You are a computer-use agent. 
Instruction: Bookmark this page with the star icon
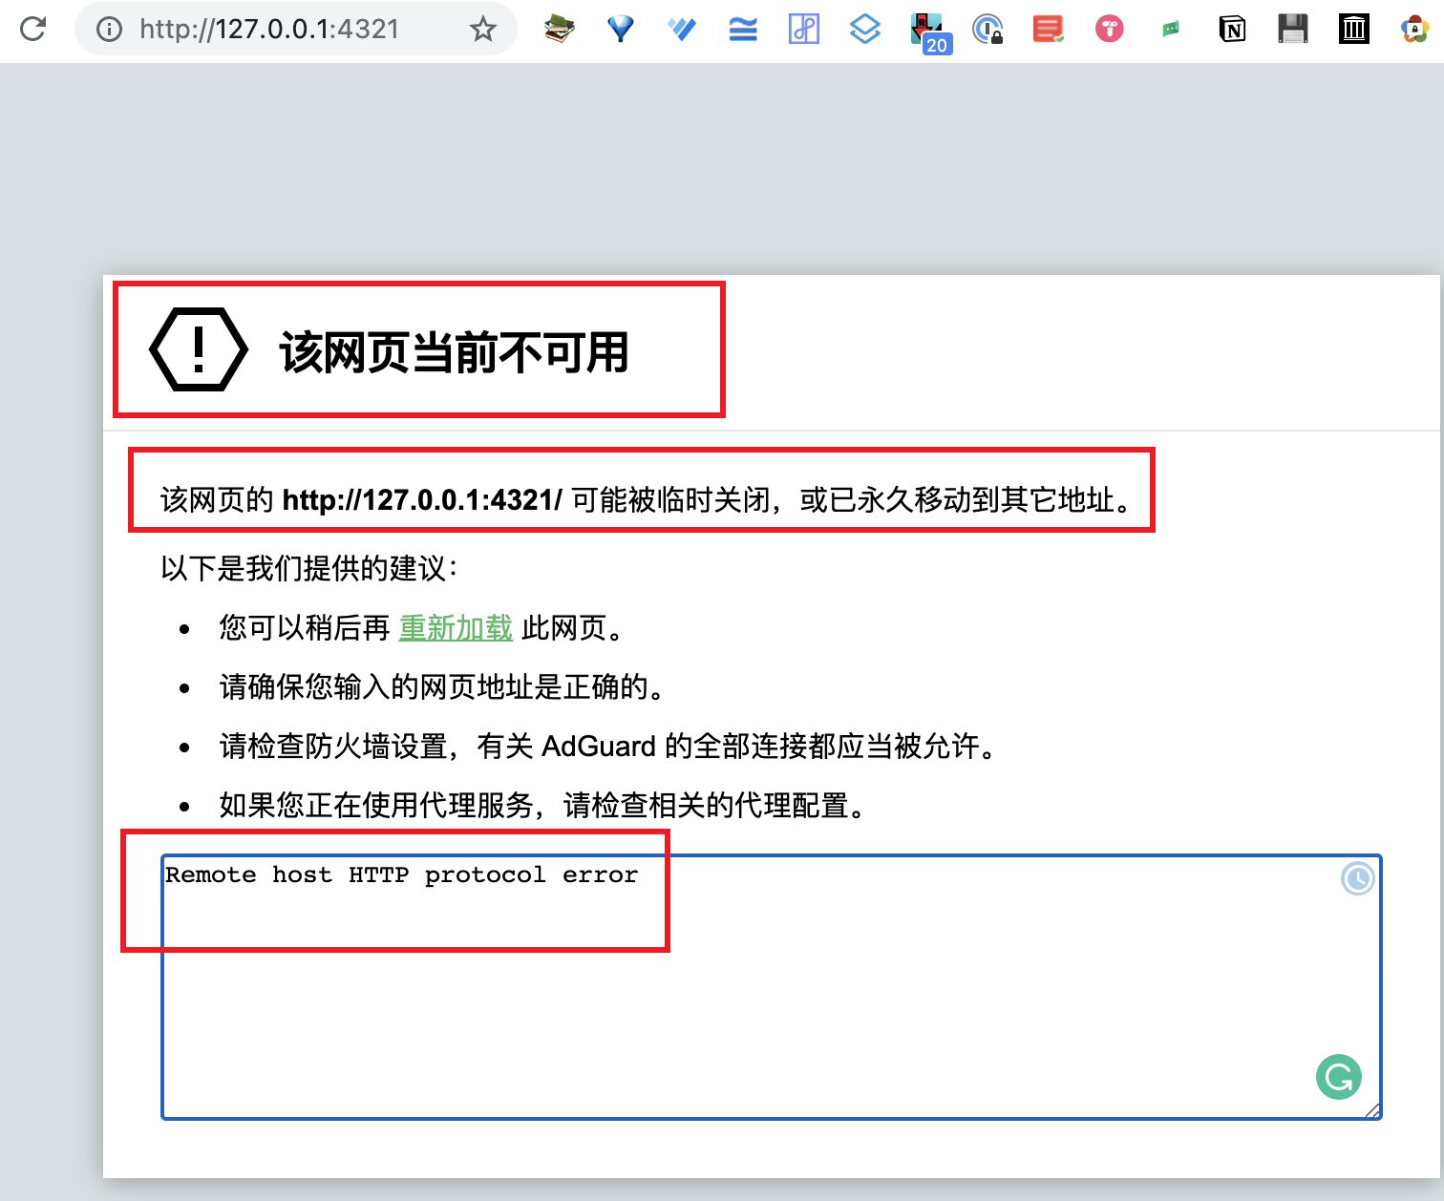click(483, 30)
